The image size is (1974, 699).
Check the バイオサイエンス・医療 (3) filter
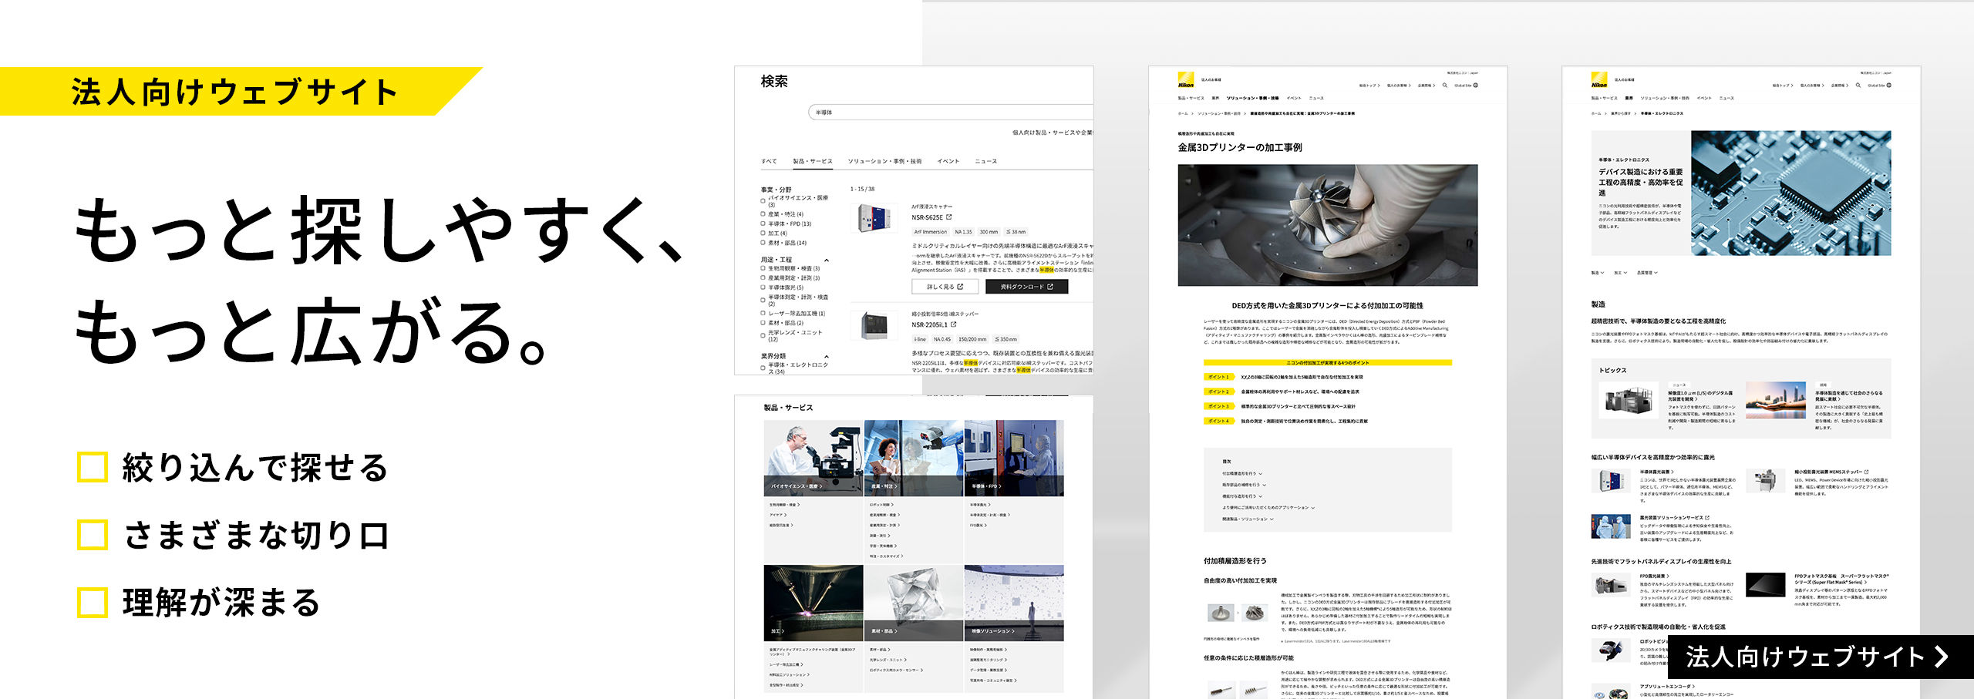[763, 201]
